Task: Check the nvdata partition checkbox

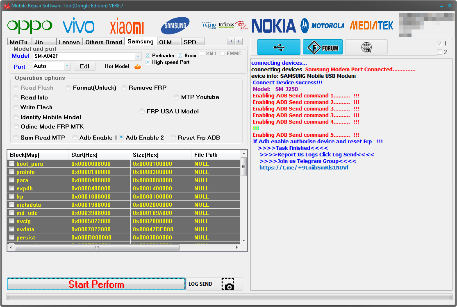Action: tap(11, 229)
